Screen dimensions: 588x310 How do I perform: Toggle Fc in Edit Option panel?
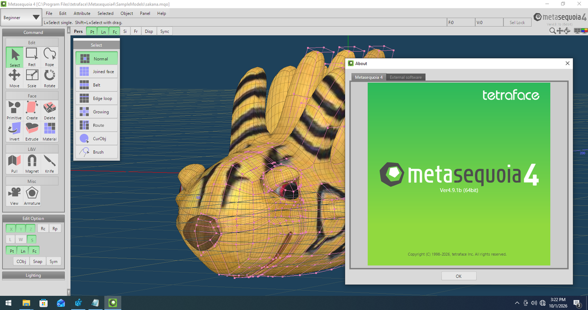(x=34, y=251)
